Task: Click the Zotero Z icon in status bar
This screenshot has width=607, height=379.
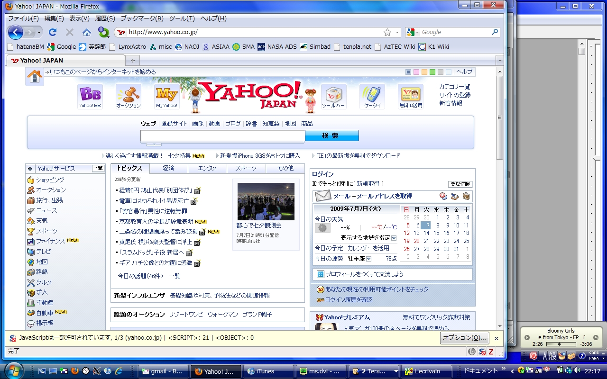Action: tap(491, 352)
